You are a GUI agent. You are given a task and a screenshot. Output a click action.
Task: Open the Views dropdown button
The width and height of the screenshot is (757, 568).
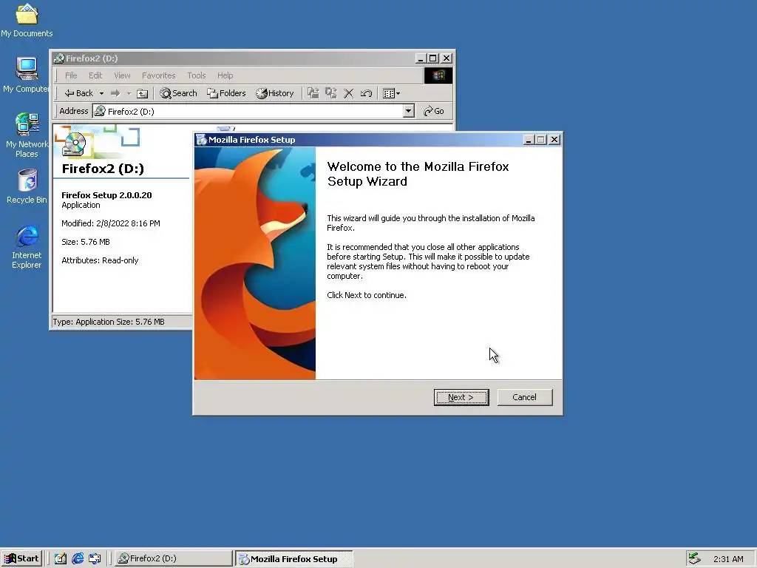click(391, 93)
